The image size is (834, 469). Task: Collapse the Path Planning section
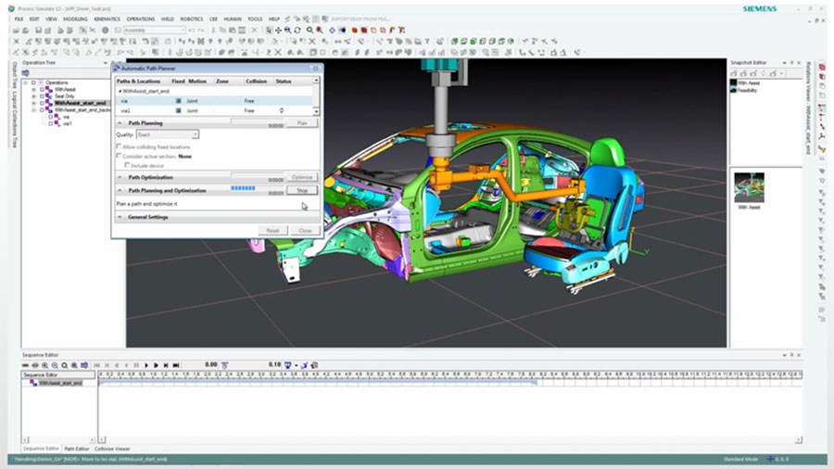[x=120, y=122]
